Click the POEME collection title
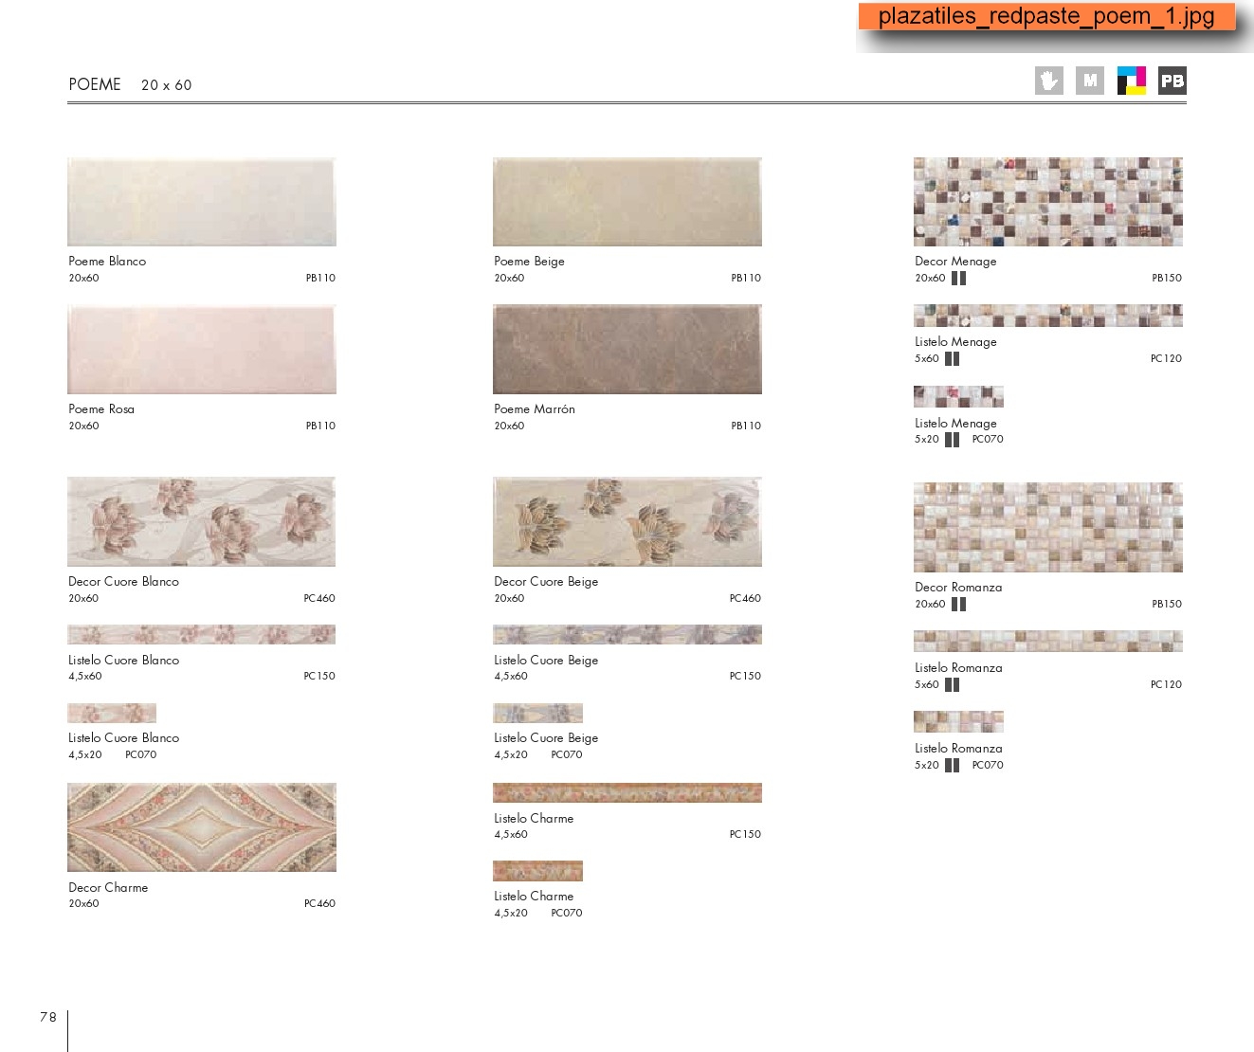This screenshot has height=1052, width=1254. pyautogui.click(x=95, y=84)
